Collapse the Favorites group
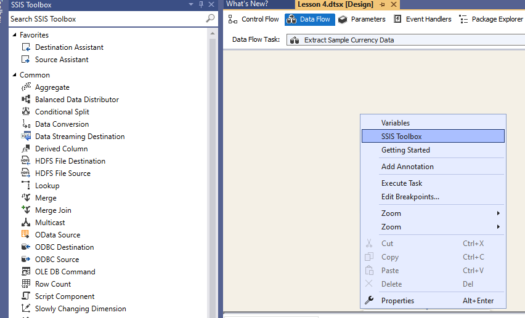This screenshot has width=525, height=318. 14,34
